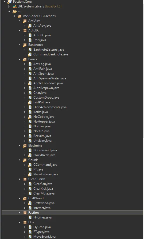Click the AutoBC.java file icon
The image size is (144, 239).
coord(30,35)
